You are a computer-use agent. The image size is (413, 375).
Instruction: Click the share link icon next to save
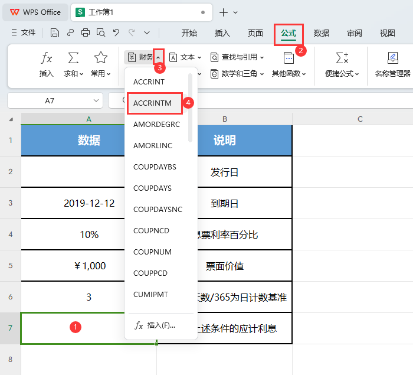70,32
